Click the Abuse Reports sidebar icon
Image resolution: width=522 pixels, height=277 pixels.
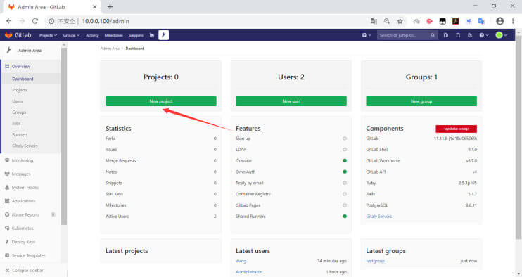click(x=7, y=215)
